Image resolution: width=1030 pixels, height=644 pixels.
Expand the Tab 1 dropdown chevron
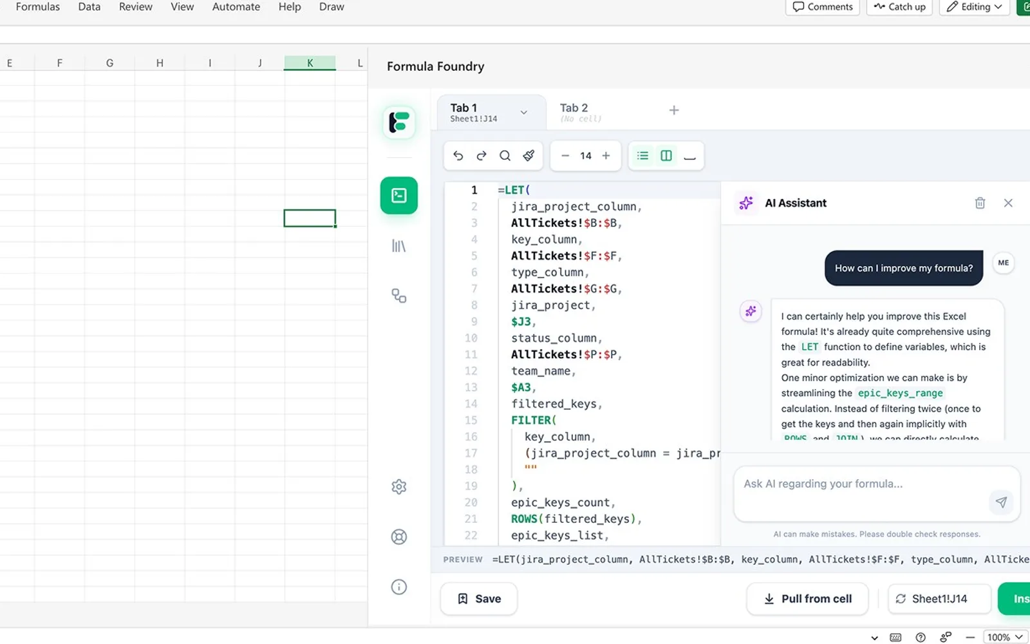click(x=524, y=112)
